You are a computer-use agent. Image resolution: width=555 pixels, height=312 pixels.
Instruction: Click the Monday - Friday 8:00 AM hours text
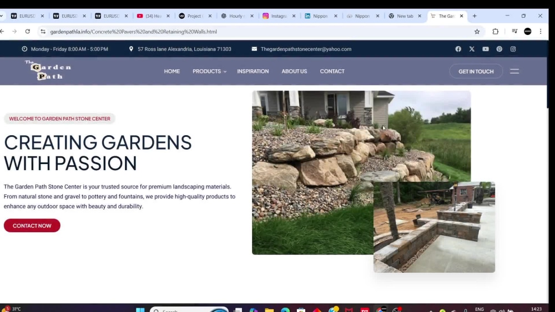[69, 49]
